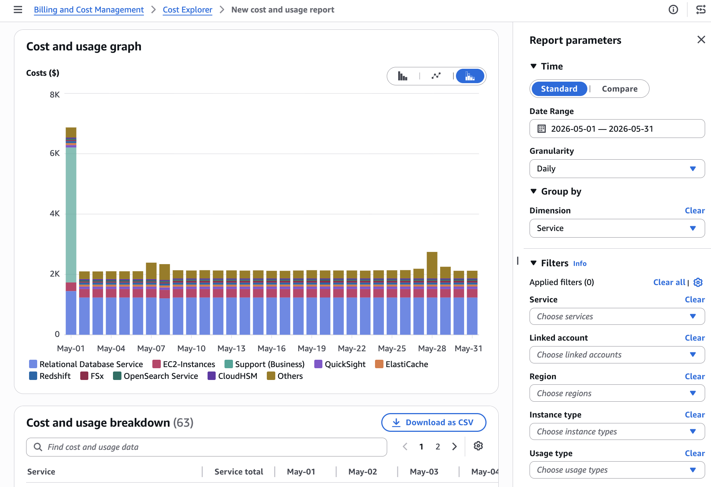The image size is (711, 487).
Task: Toggle OpenSearch Service legend swatch
Action: pos(117,376)
